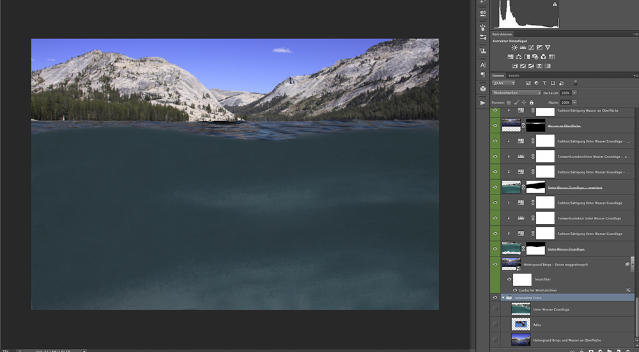Open the blend mode Hindurchwirken dropdown
639x352 pixels.
tap(516, 92)
